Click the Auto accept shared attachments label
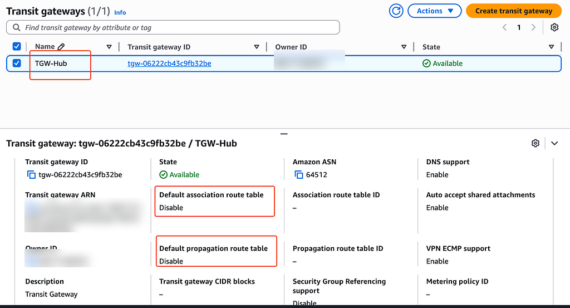Screen dimensions: 570x308 click(480, 195)
